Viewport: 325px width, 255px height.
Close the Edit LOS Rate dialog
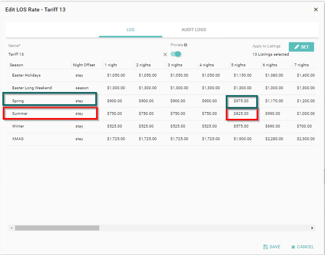(x=316, y=9)
